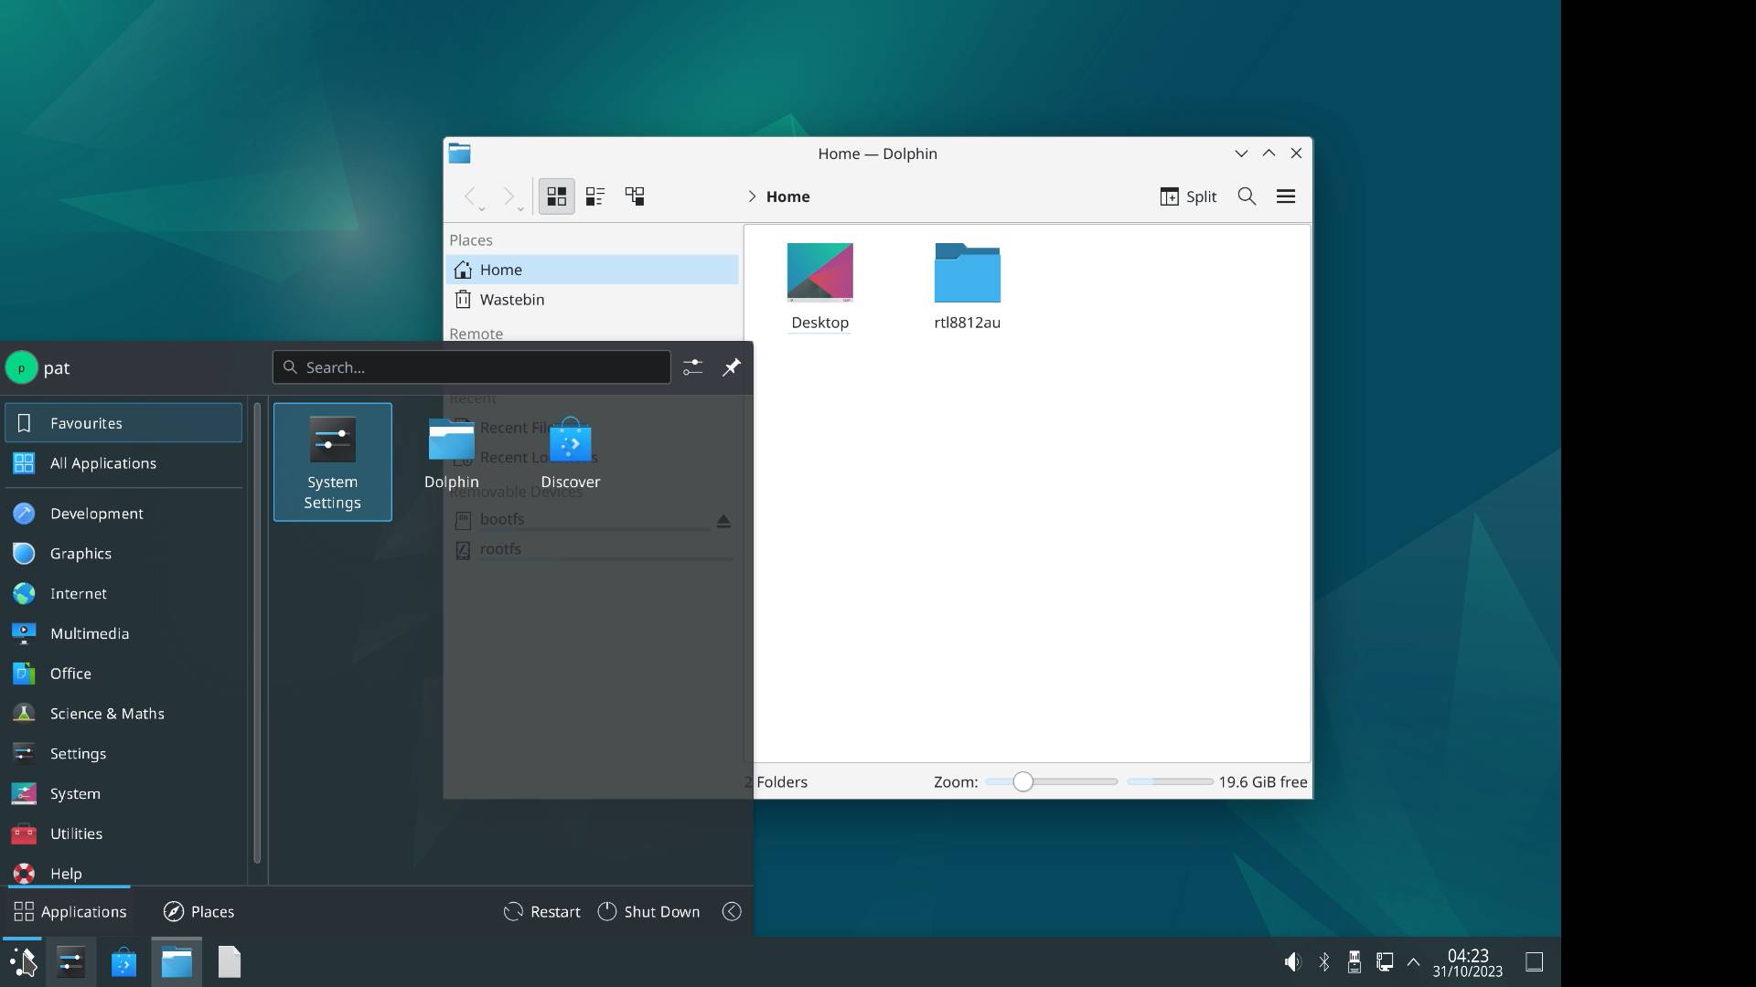Screen dimensions: 1756x987
Task: Expand the Home breadcrumb chevron
Action: pos(751,196)
